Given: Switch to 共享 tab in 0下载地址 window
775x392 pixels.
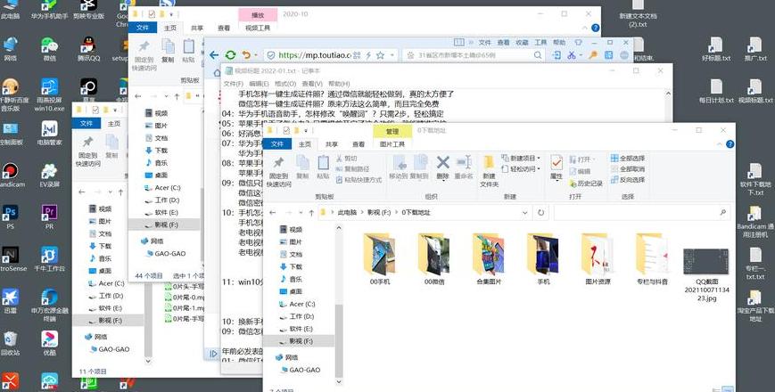Looking at the screenshot, I should tap(332, 144).
